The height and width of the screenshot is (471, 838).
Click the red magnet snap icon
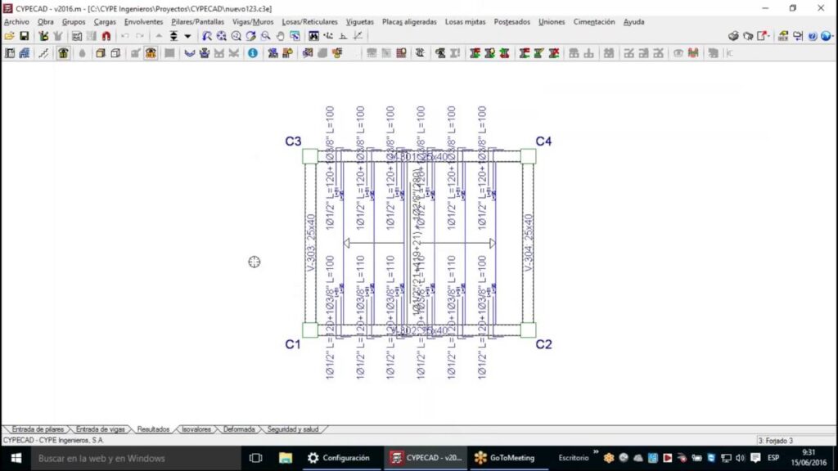[106, 36]
